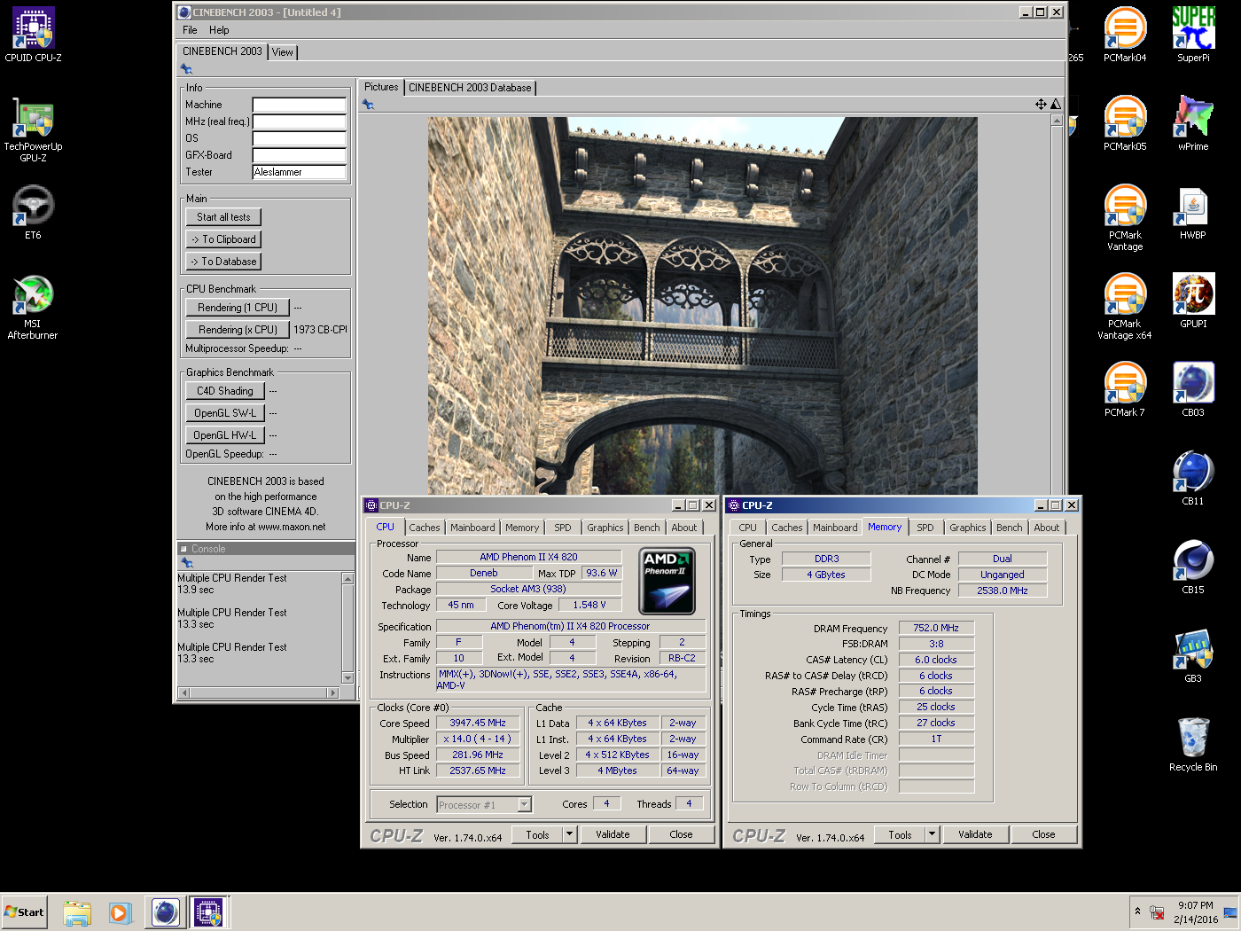The image size is (1241, 931).
Task: Click To Clipboard button
Action: click(x=223, y=239)
